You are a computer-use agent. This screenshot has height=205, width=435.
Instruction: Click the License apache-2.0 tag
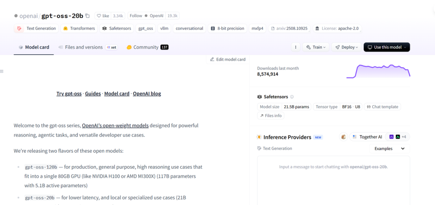(x=338, y=28)
